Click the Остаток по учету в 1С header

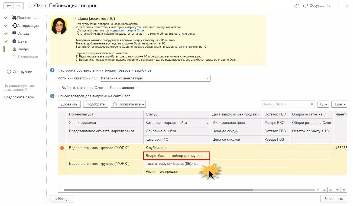point(311,131)
